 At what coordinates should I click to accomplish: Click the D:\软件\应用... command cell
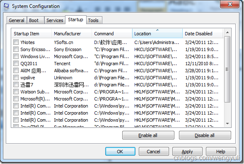click(111, 42)
